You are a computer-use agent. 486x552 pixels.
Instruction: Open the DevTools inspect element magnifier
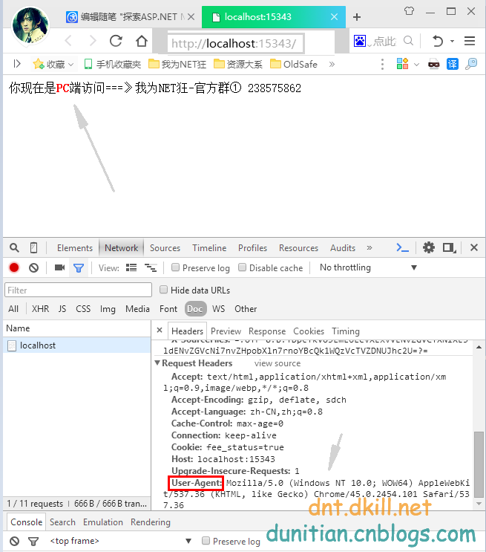14,248
